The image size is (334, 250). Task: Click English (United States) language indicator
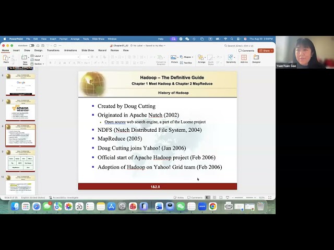pos(33,197)
